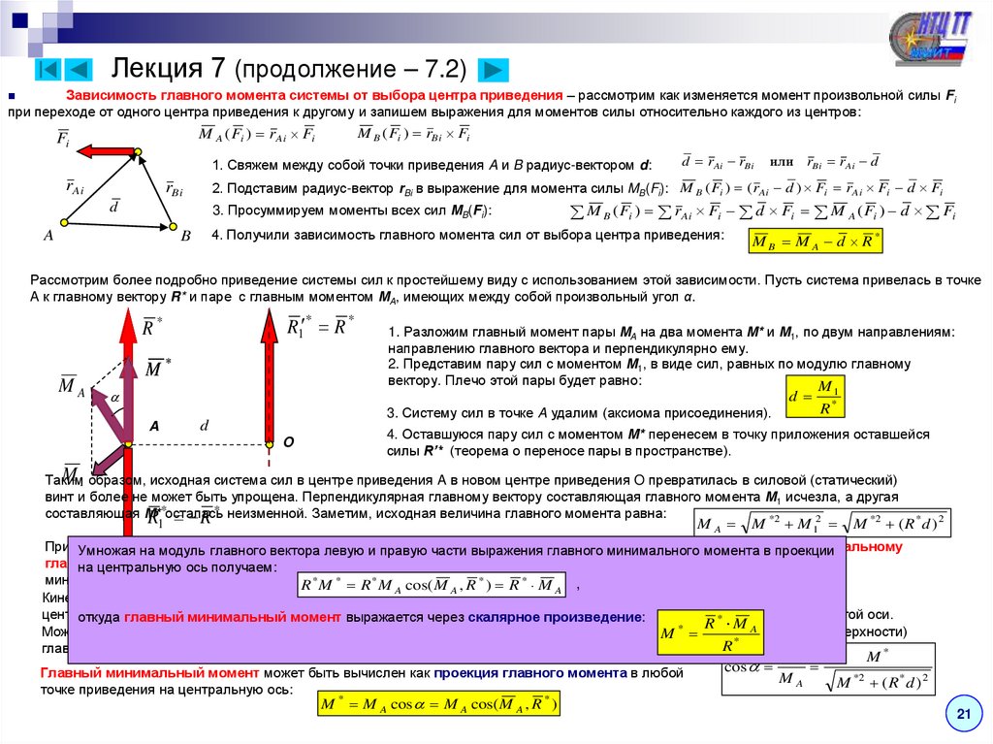Screen dimensions: 993x744
Task: Click the formula M_A(F_i) = r_Ai × F_i
Action: 256,135
